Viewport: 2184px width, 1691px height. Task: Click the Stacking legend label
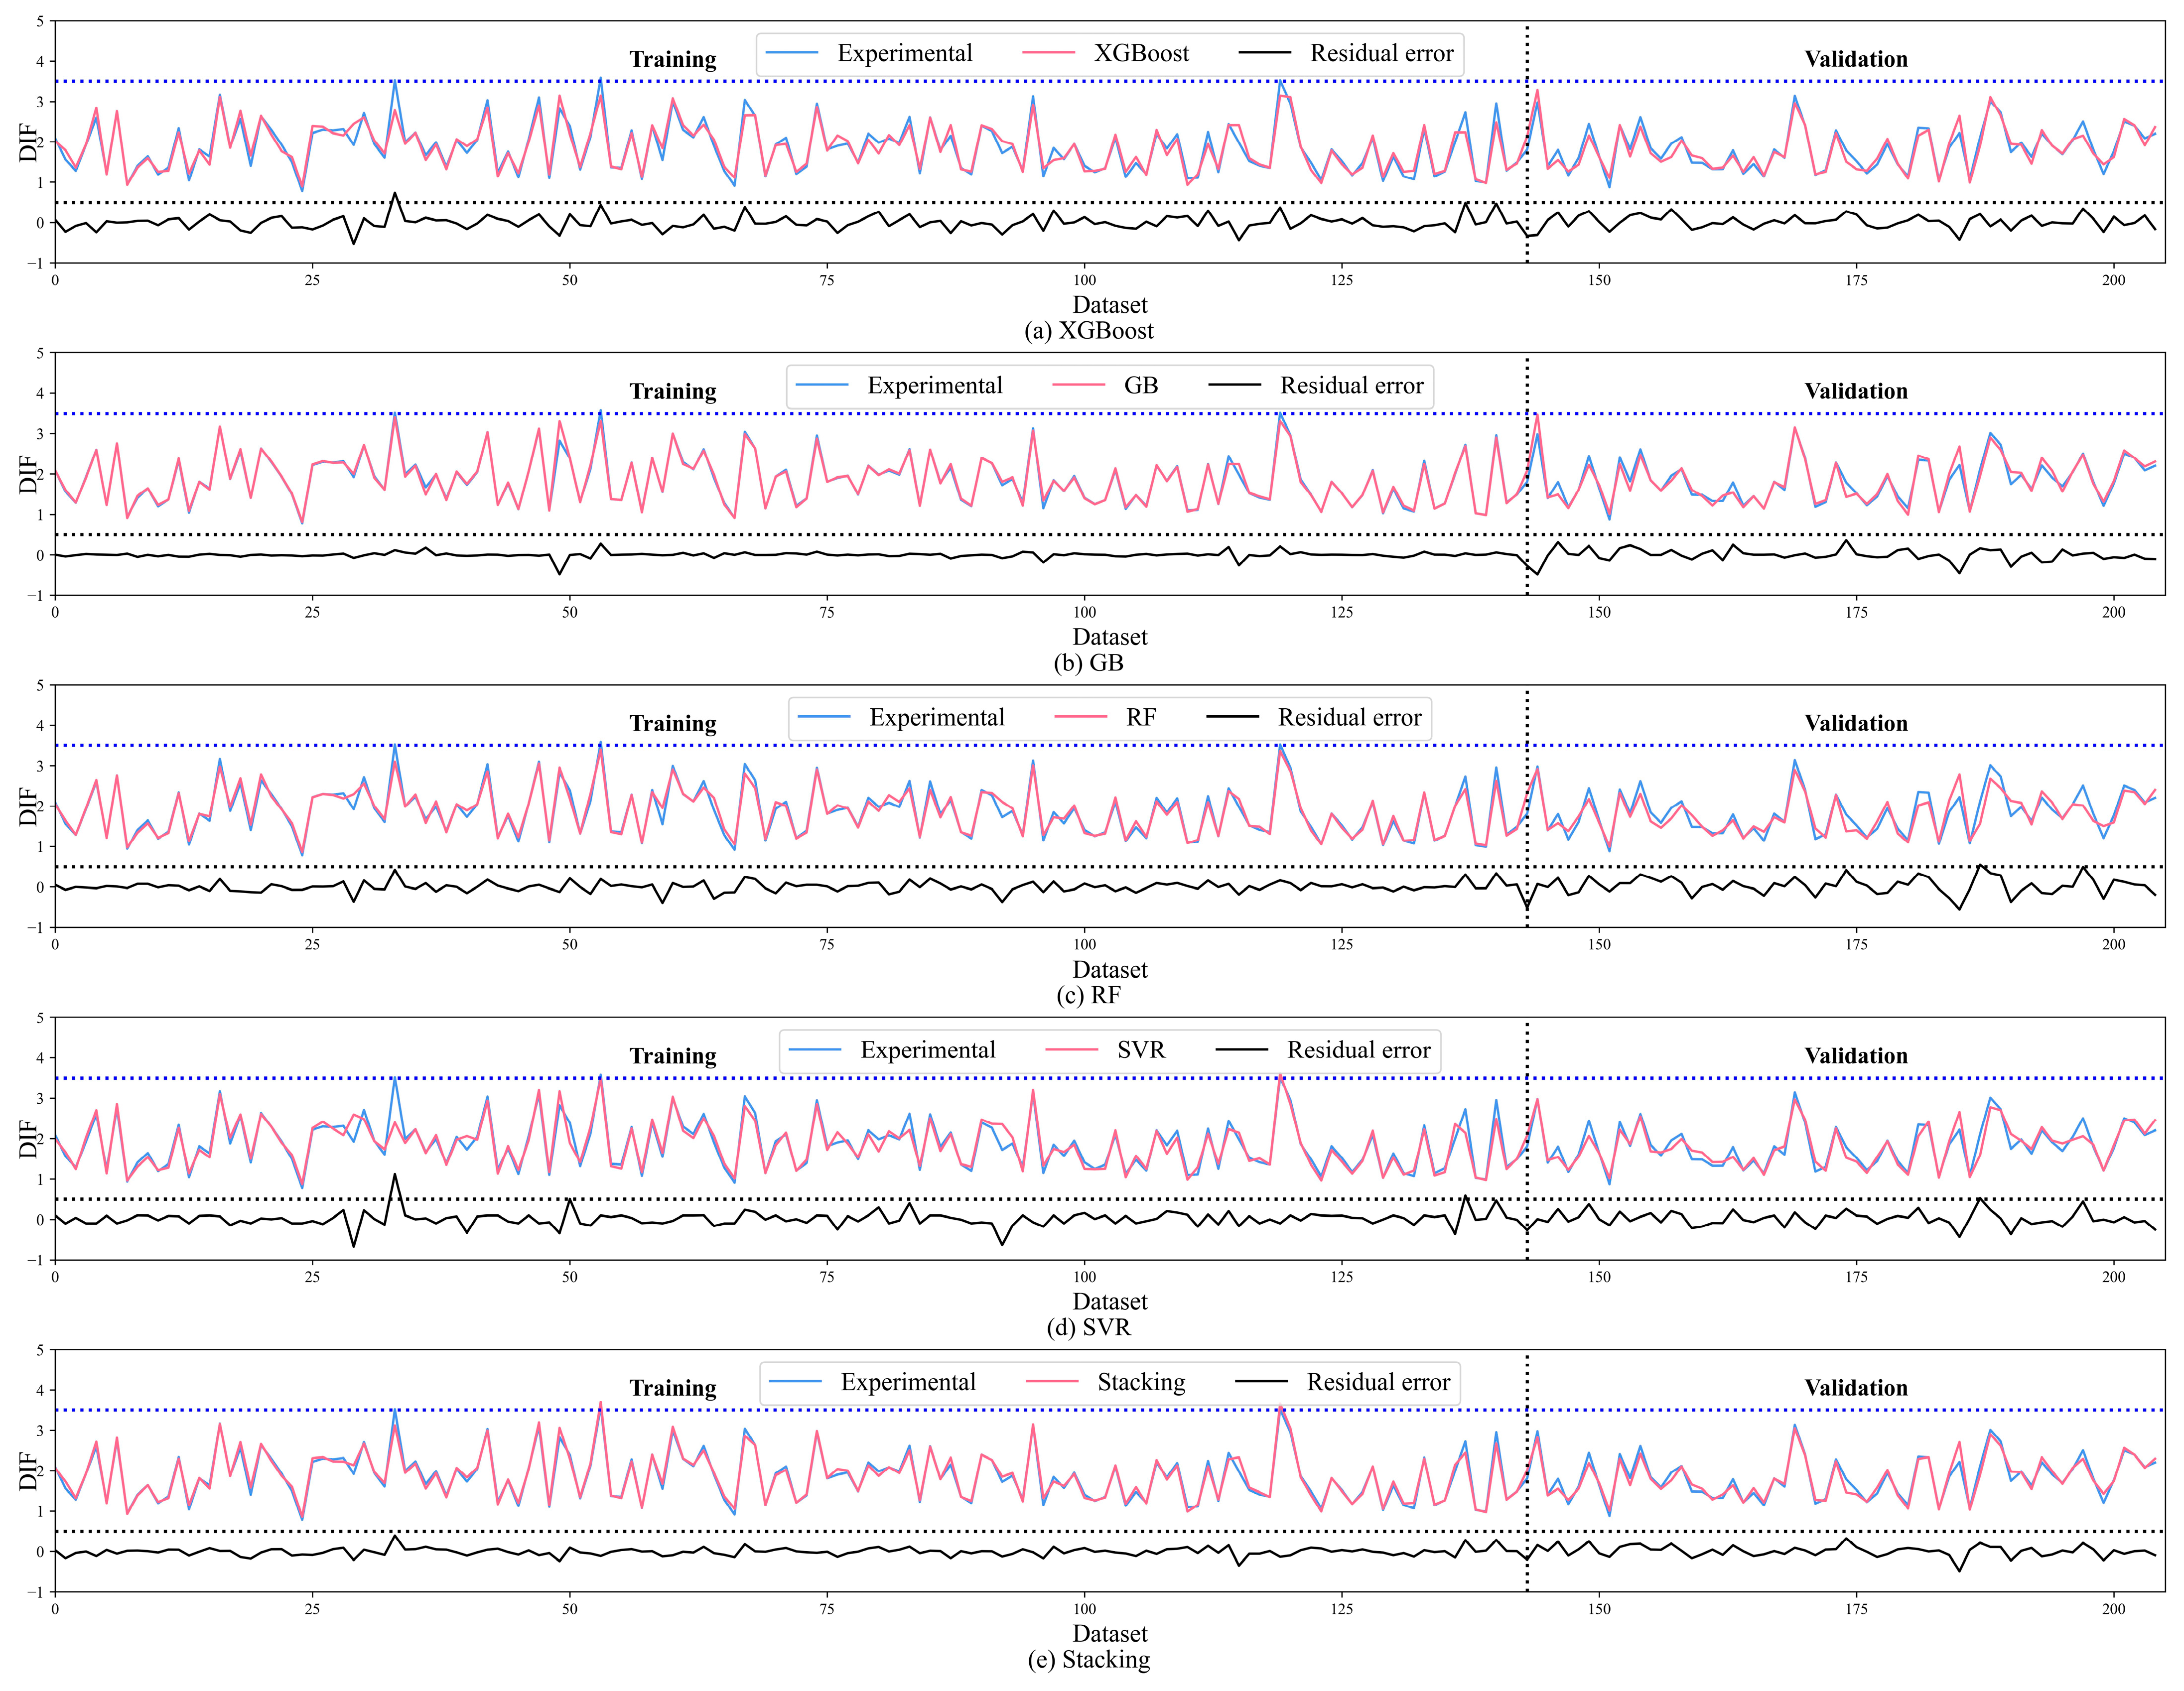coord(1141,1382)
